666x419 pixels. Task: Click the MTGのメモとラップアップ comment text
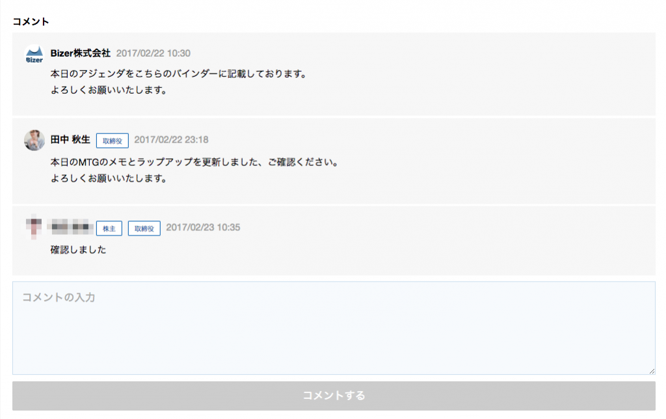tap(194, 161)
